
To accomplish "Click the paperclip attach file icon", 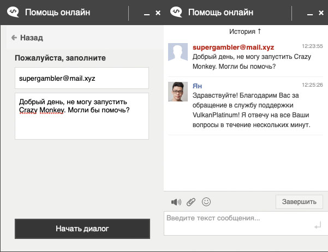I will click(x=190, y=202).
